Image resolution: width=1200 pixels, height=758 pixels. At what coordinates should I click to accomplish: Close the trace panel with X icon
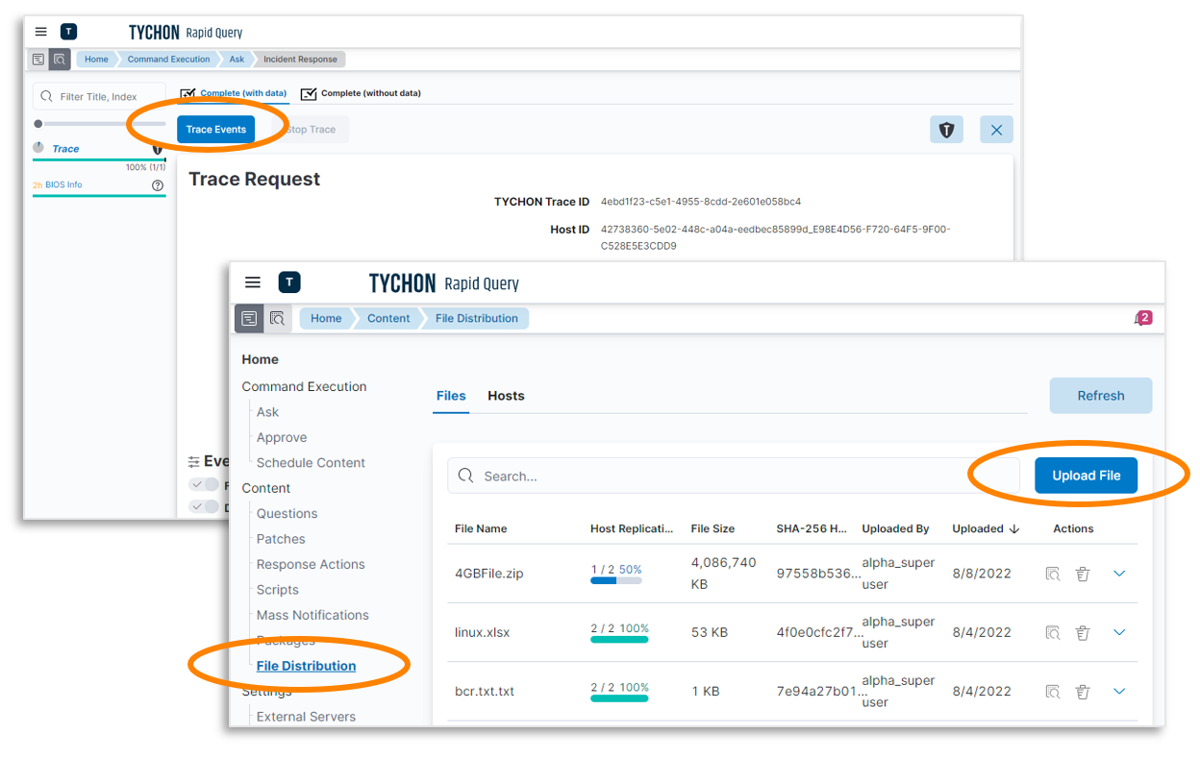[996, 130]
